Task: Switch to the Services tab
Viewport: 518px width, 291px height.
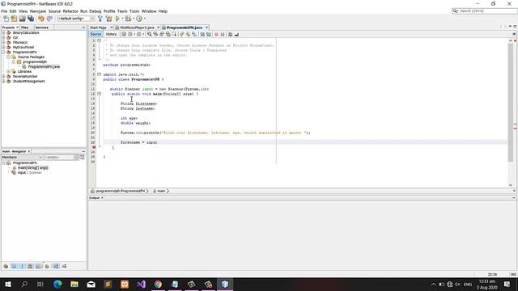Action: click(x=42, y=27)
